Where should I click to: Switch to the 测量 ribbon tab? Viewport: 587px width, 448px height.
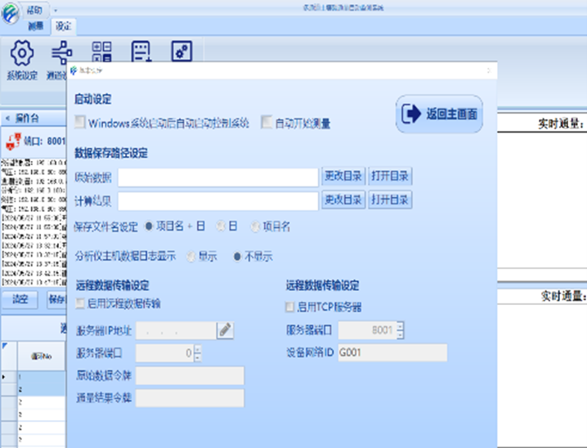point(36,26)
